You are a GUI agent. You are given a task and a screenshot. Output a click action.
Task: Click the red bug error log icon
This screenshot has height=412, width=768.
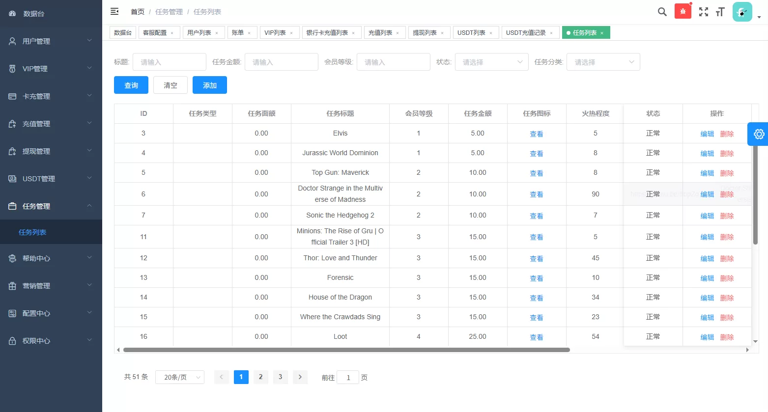[683, 10]
